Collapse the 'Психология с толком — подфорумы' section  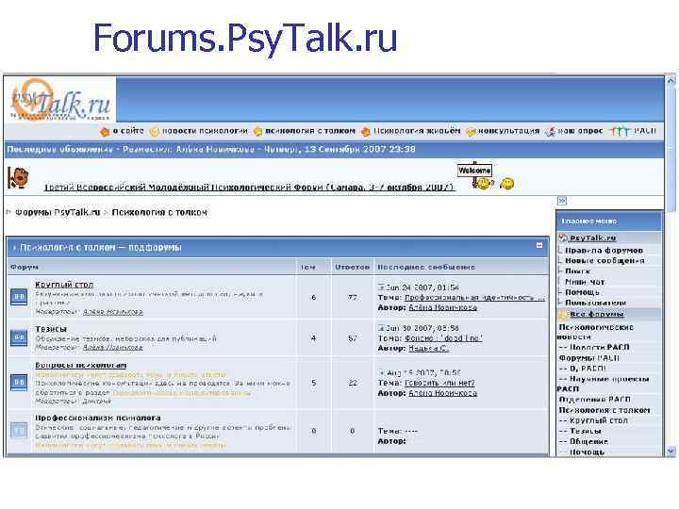[539, 245]
